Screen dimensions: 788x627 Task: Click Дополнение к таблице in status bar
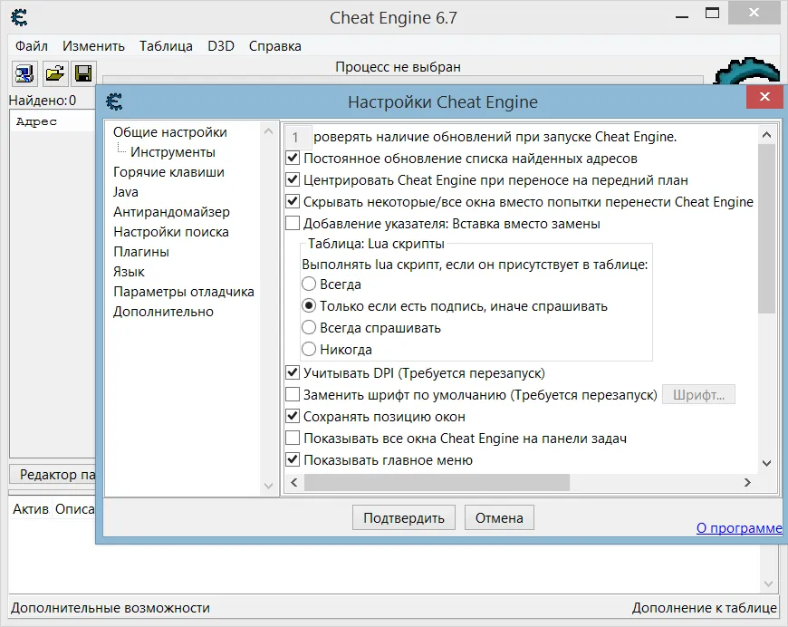tap(704, 608)
